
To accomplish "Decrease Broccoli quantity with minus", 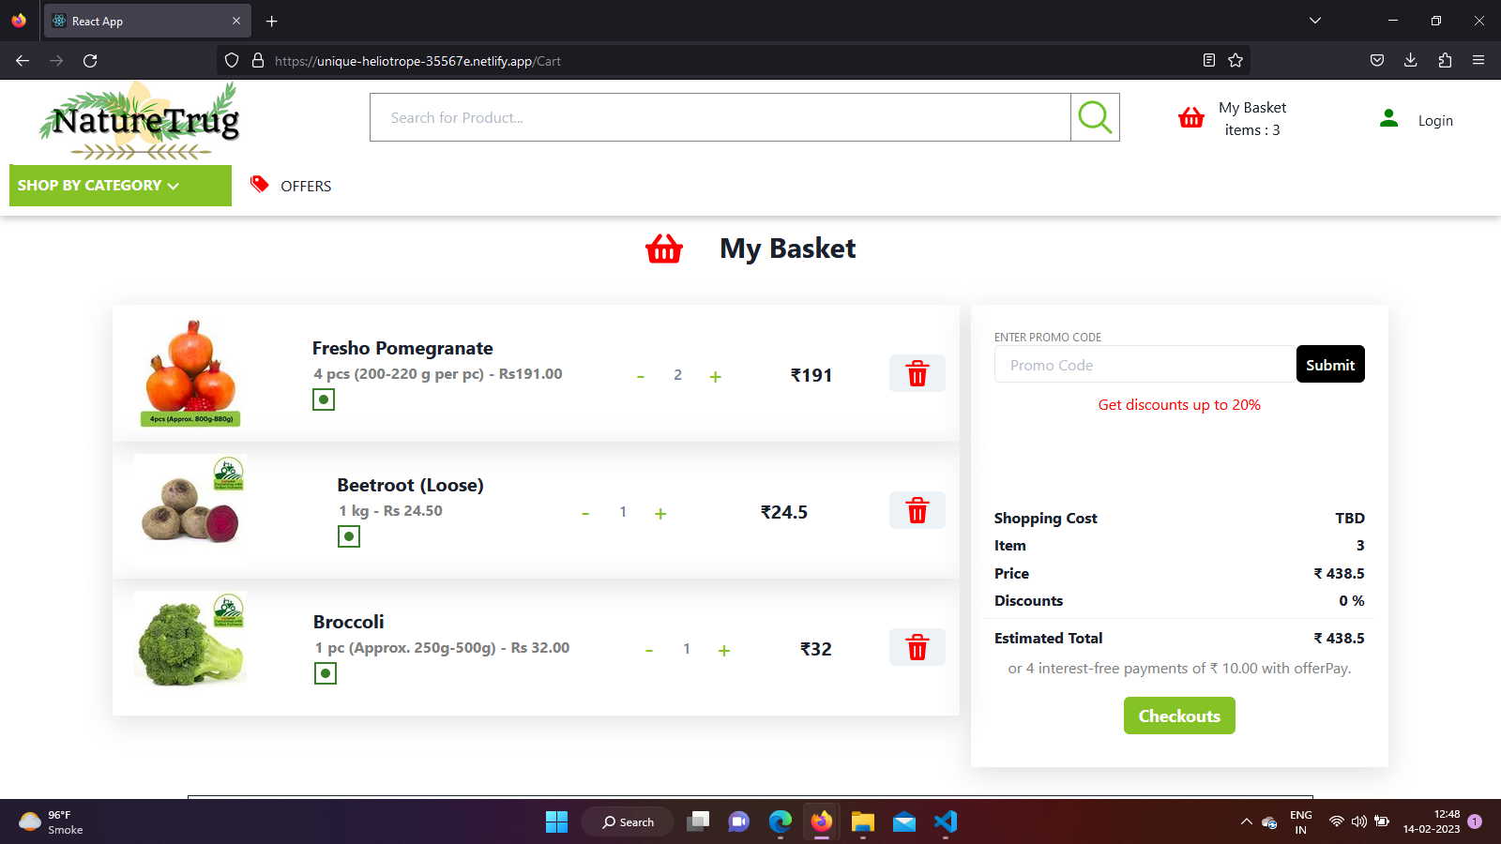I will tap(649, 650).
